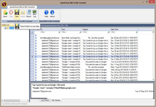Image resolution: width=156 pixels, height=107 pixels.
Task: Click the 'Select folders to save data' tooltip
Action: (x=28, y=26)
